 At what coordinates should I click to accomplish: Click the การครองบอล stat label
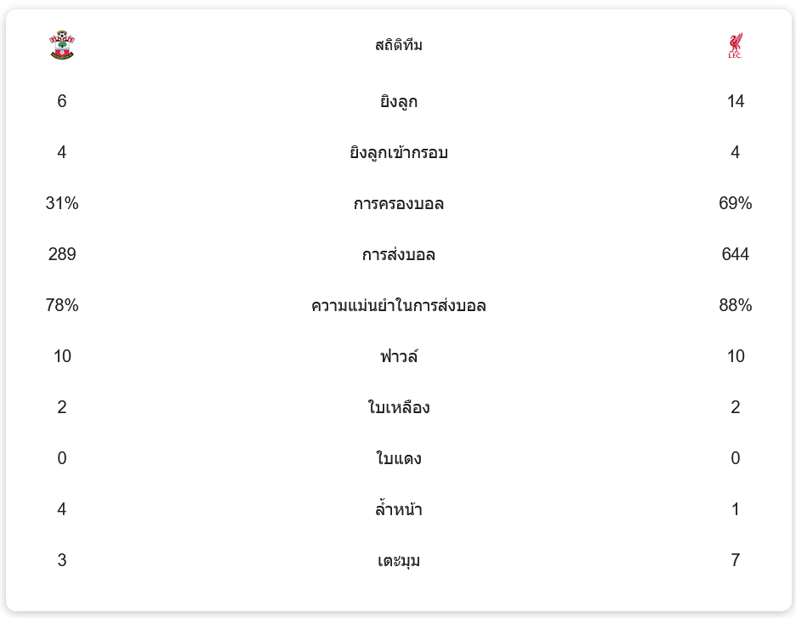tap(399, 204)
